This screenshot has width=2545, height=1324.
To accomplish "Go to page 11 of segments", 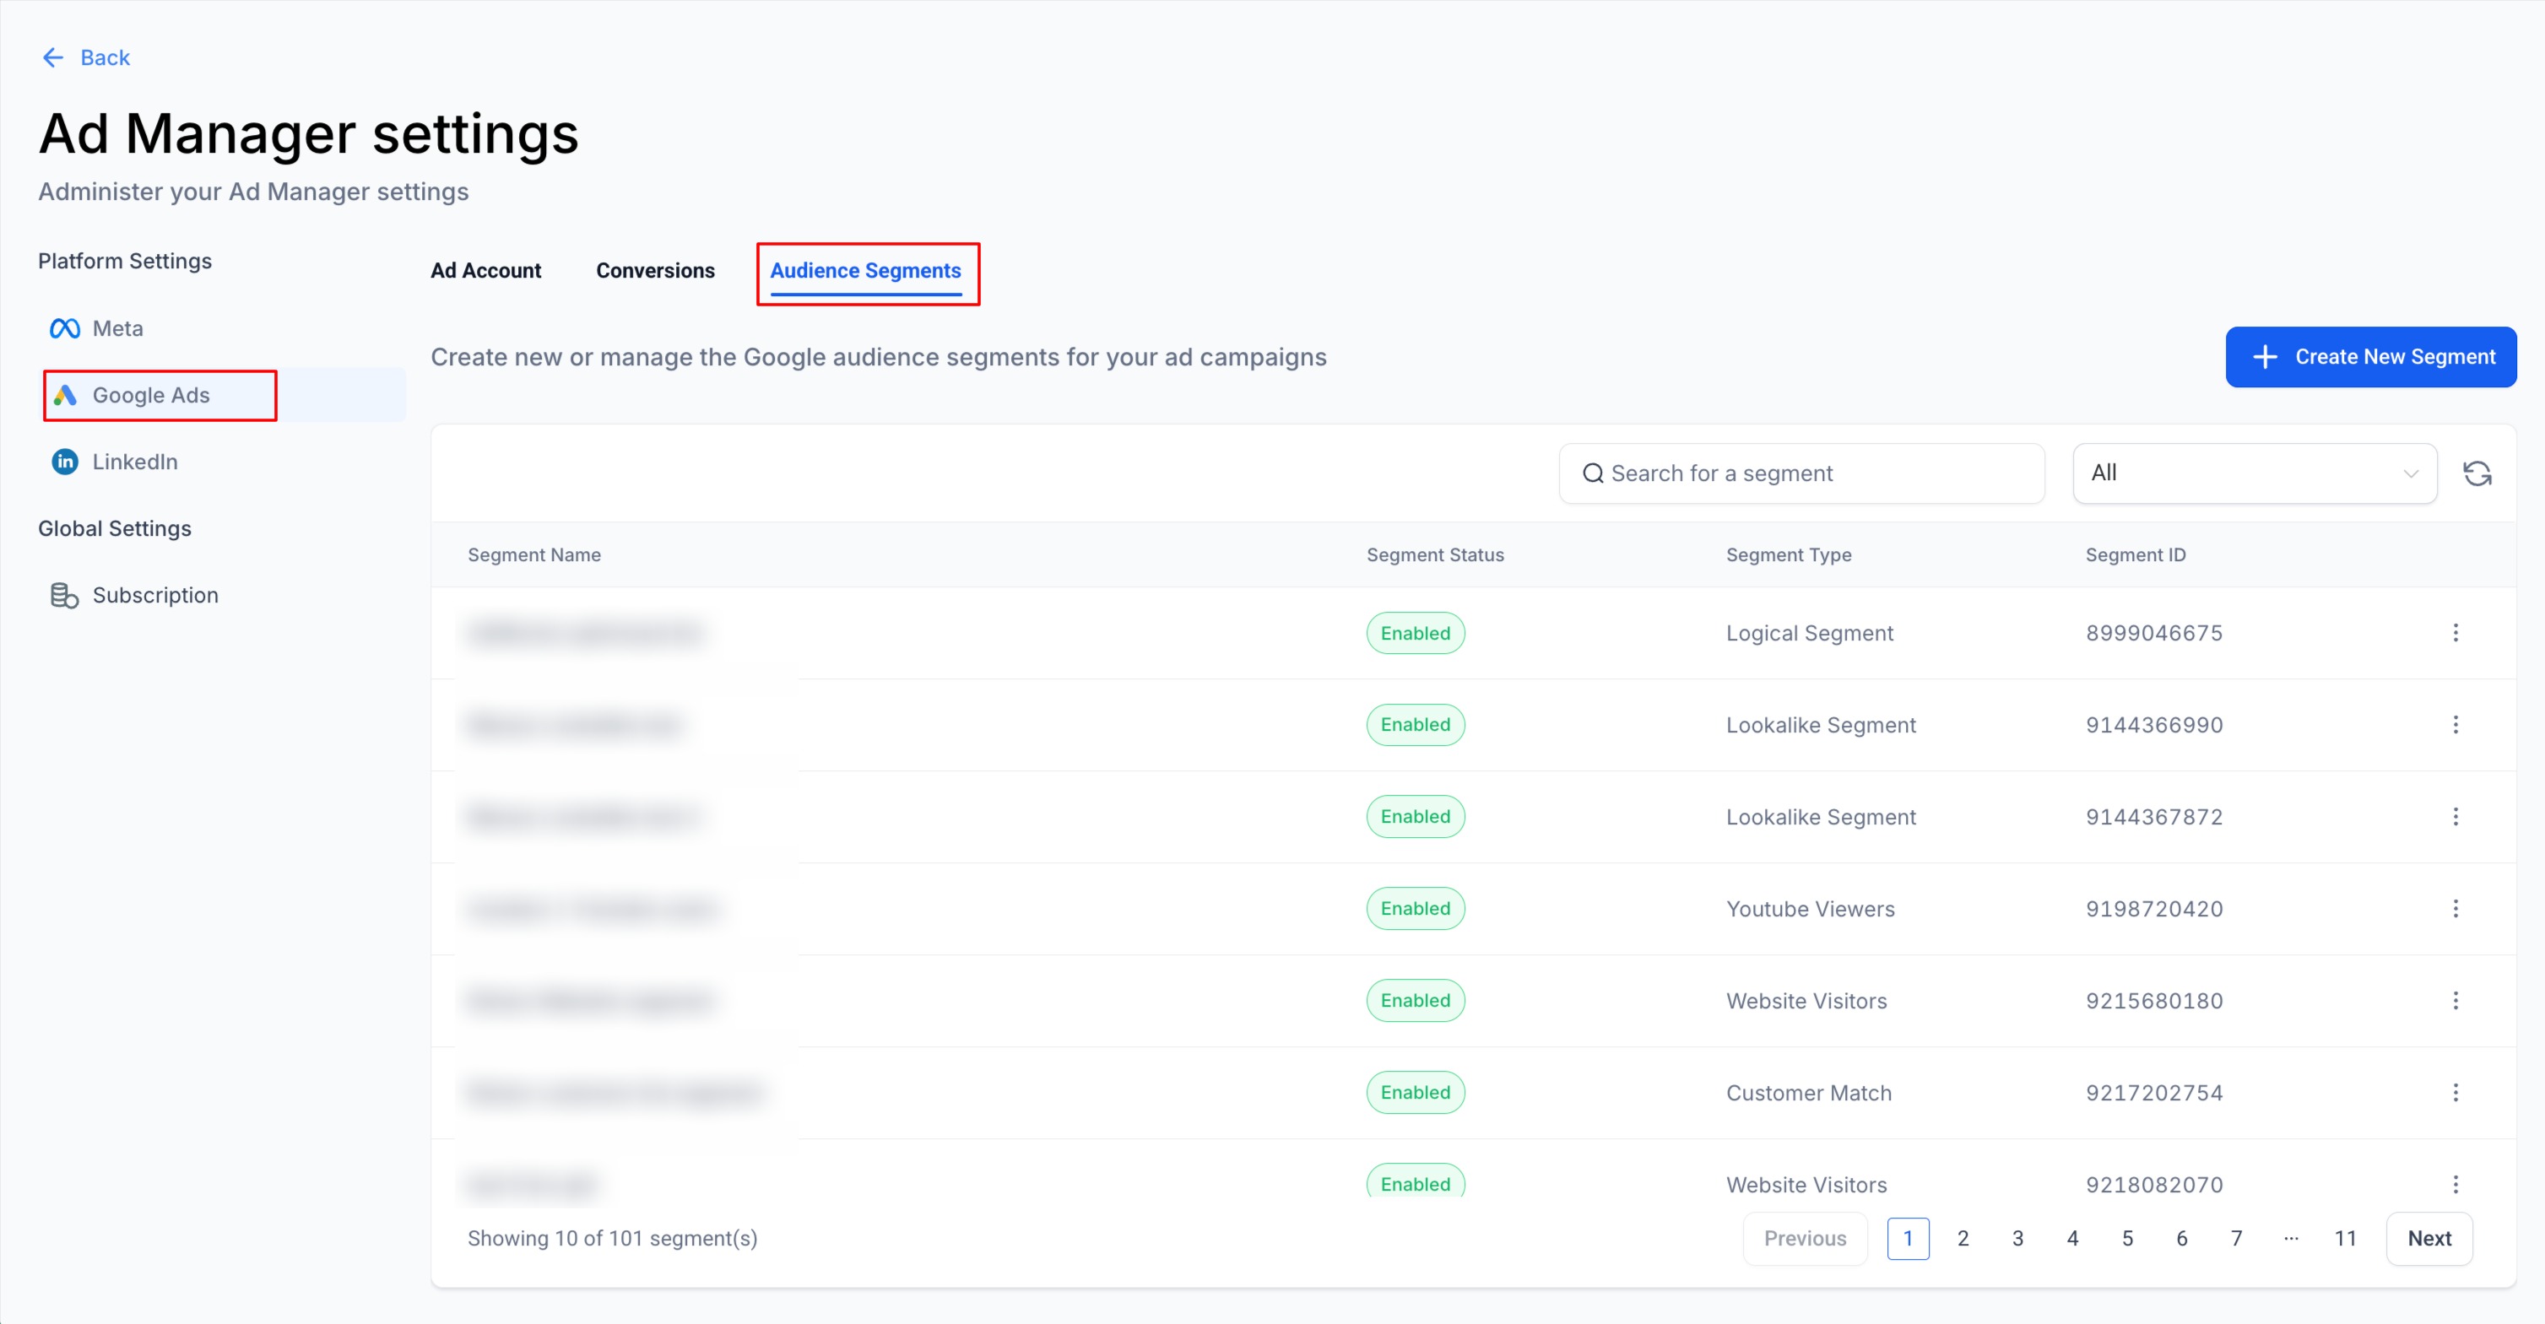I will coord(2344,1238).
